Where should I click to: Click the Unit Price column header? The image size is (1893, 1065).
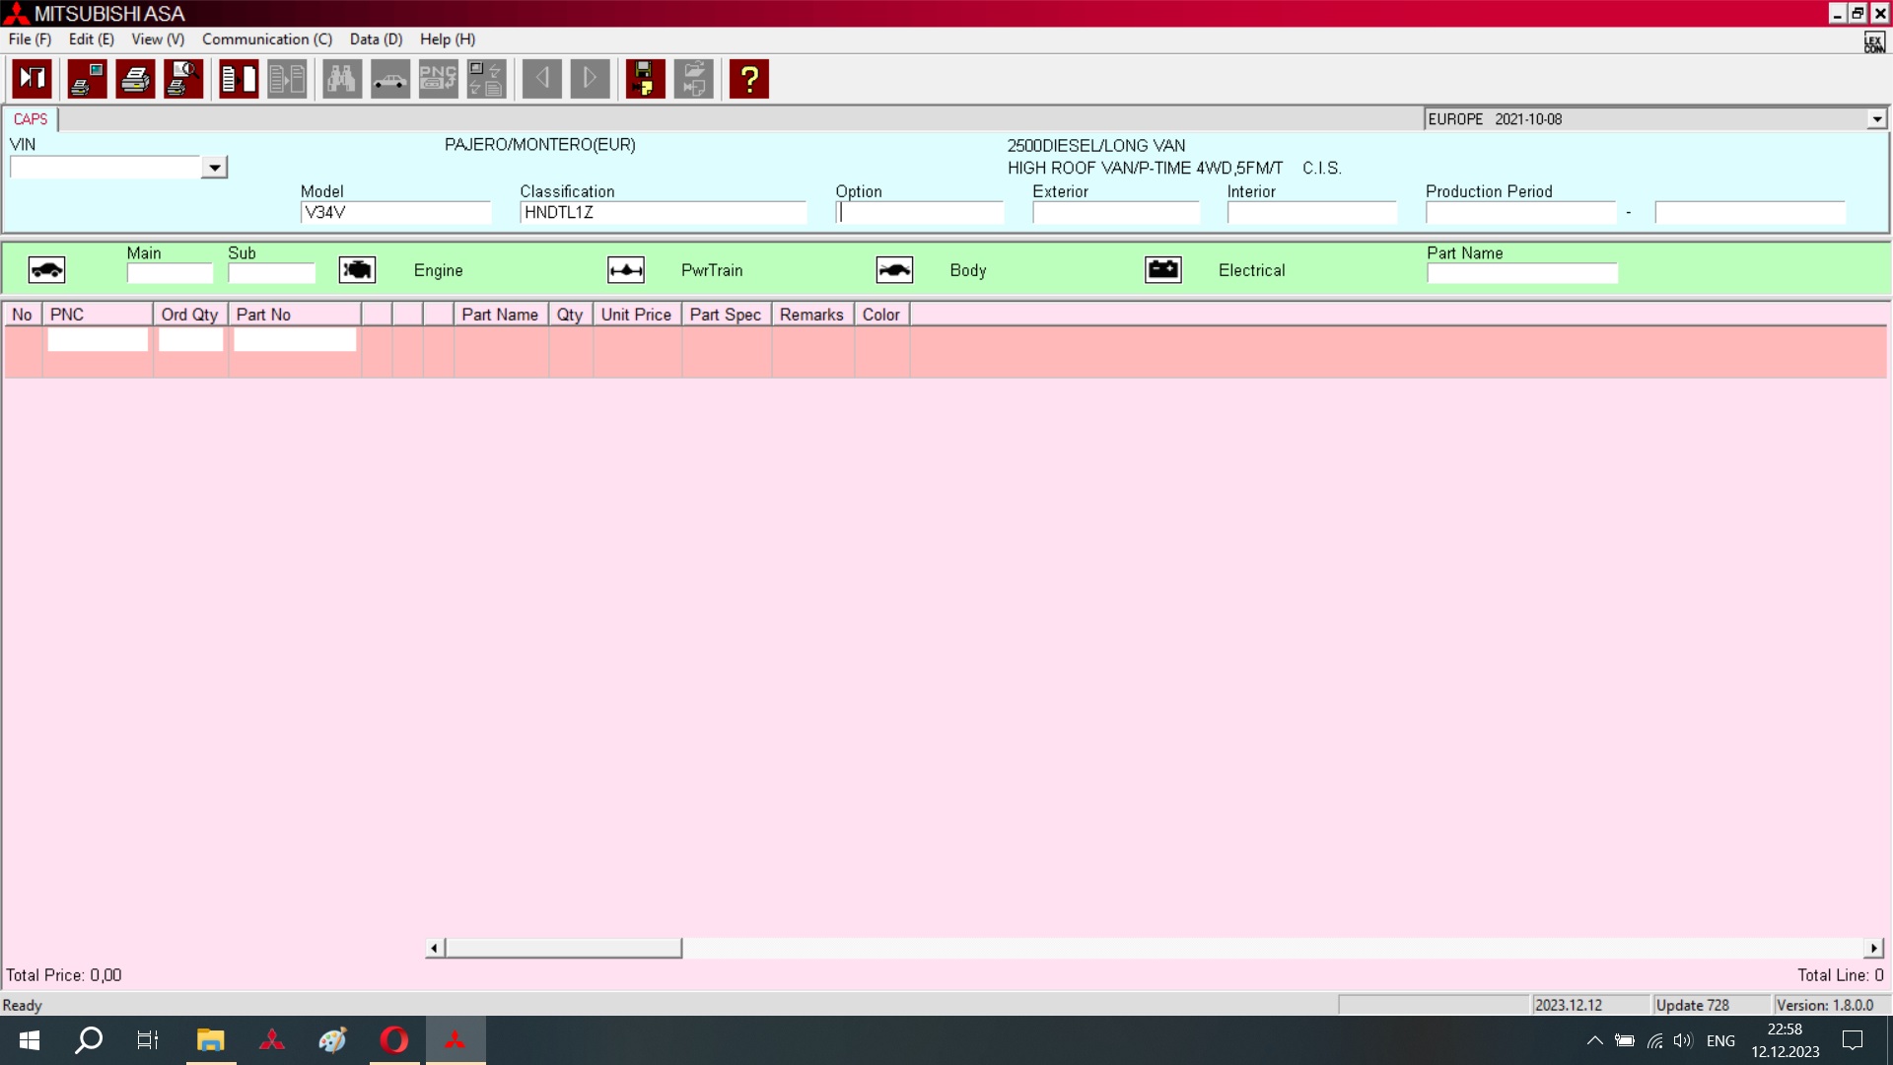[x=636, y=315]
